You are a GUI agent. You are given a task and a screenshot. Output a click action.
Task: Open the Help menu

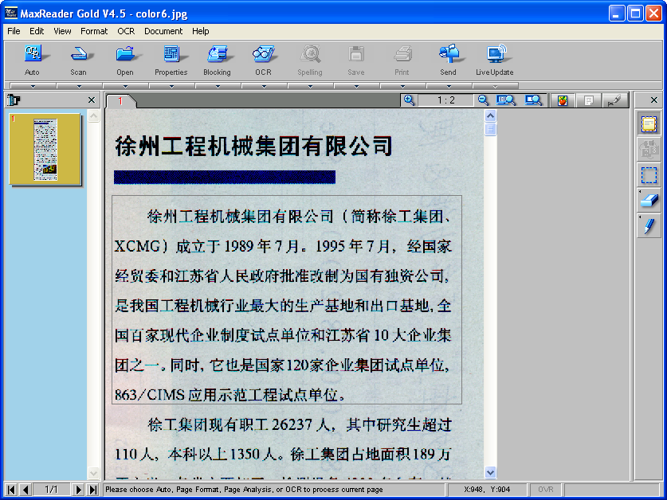pos(200,31)
